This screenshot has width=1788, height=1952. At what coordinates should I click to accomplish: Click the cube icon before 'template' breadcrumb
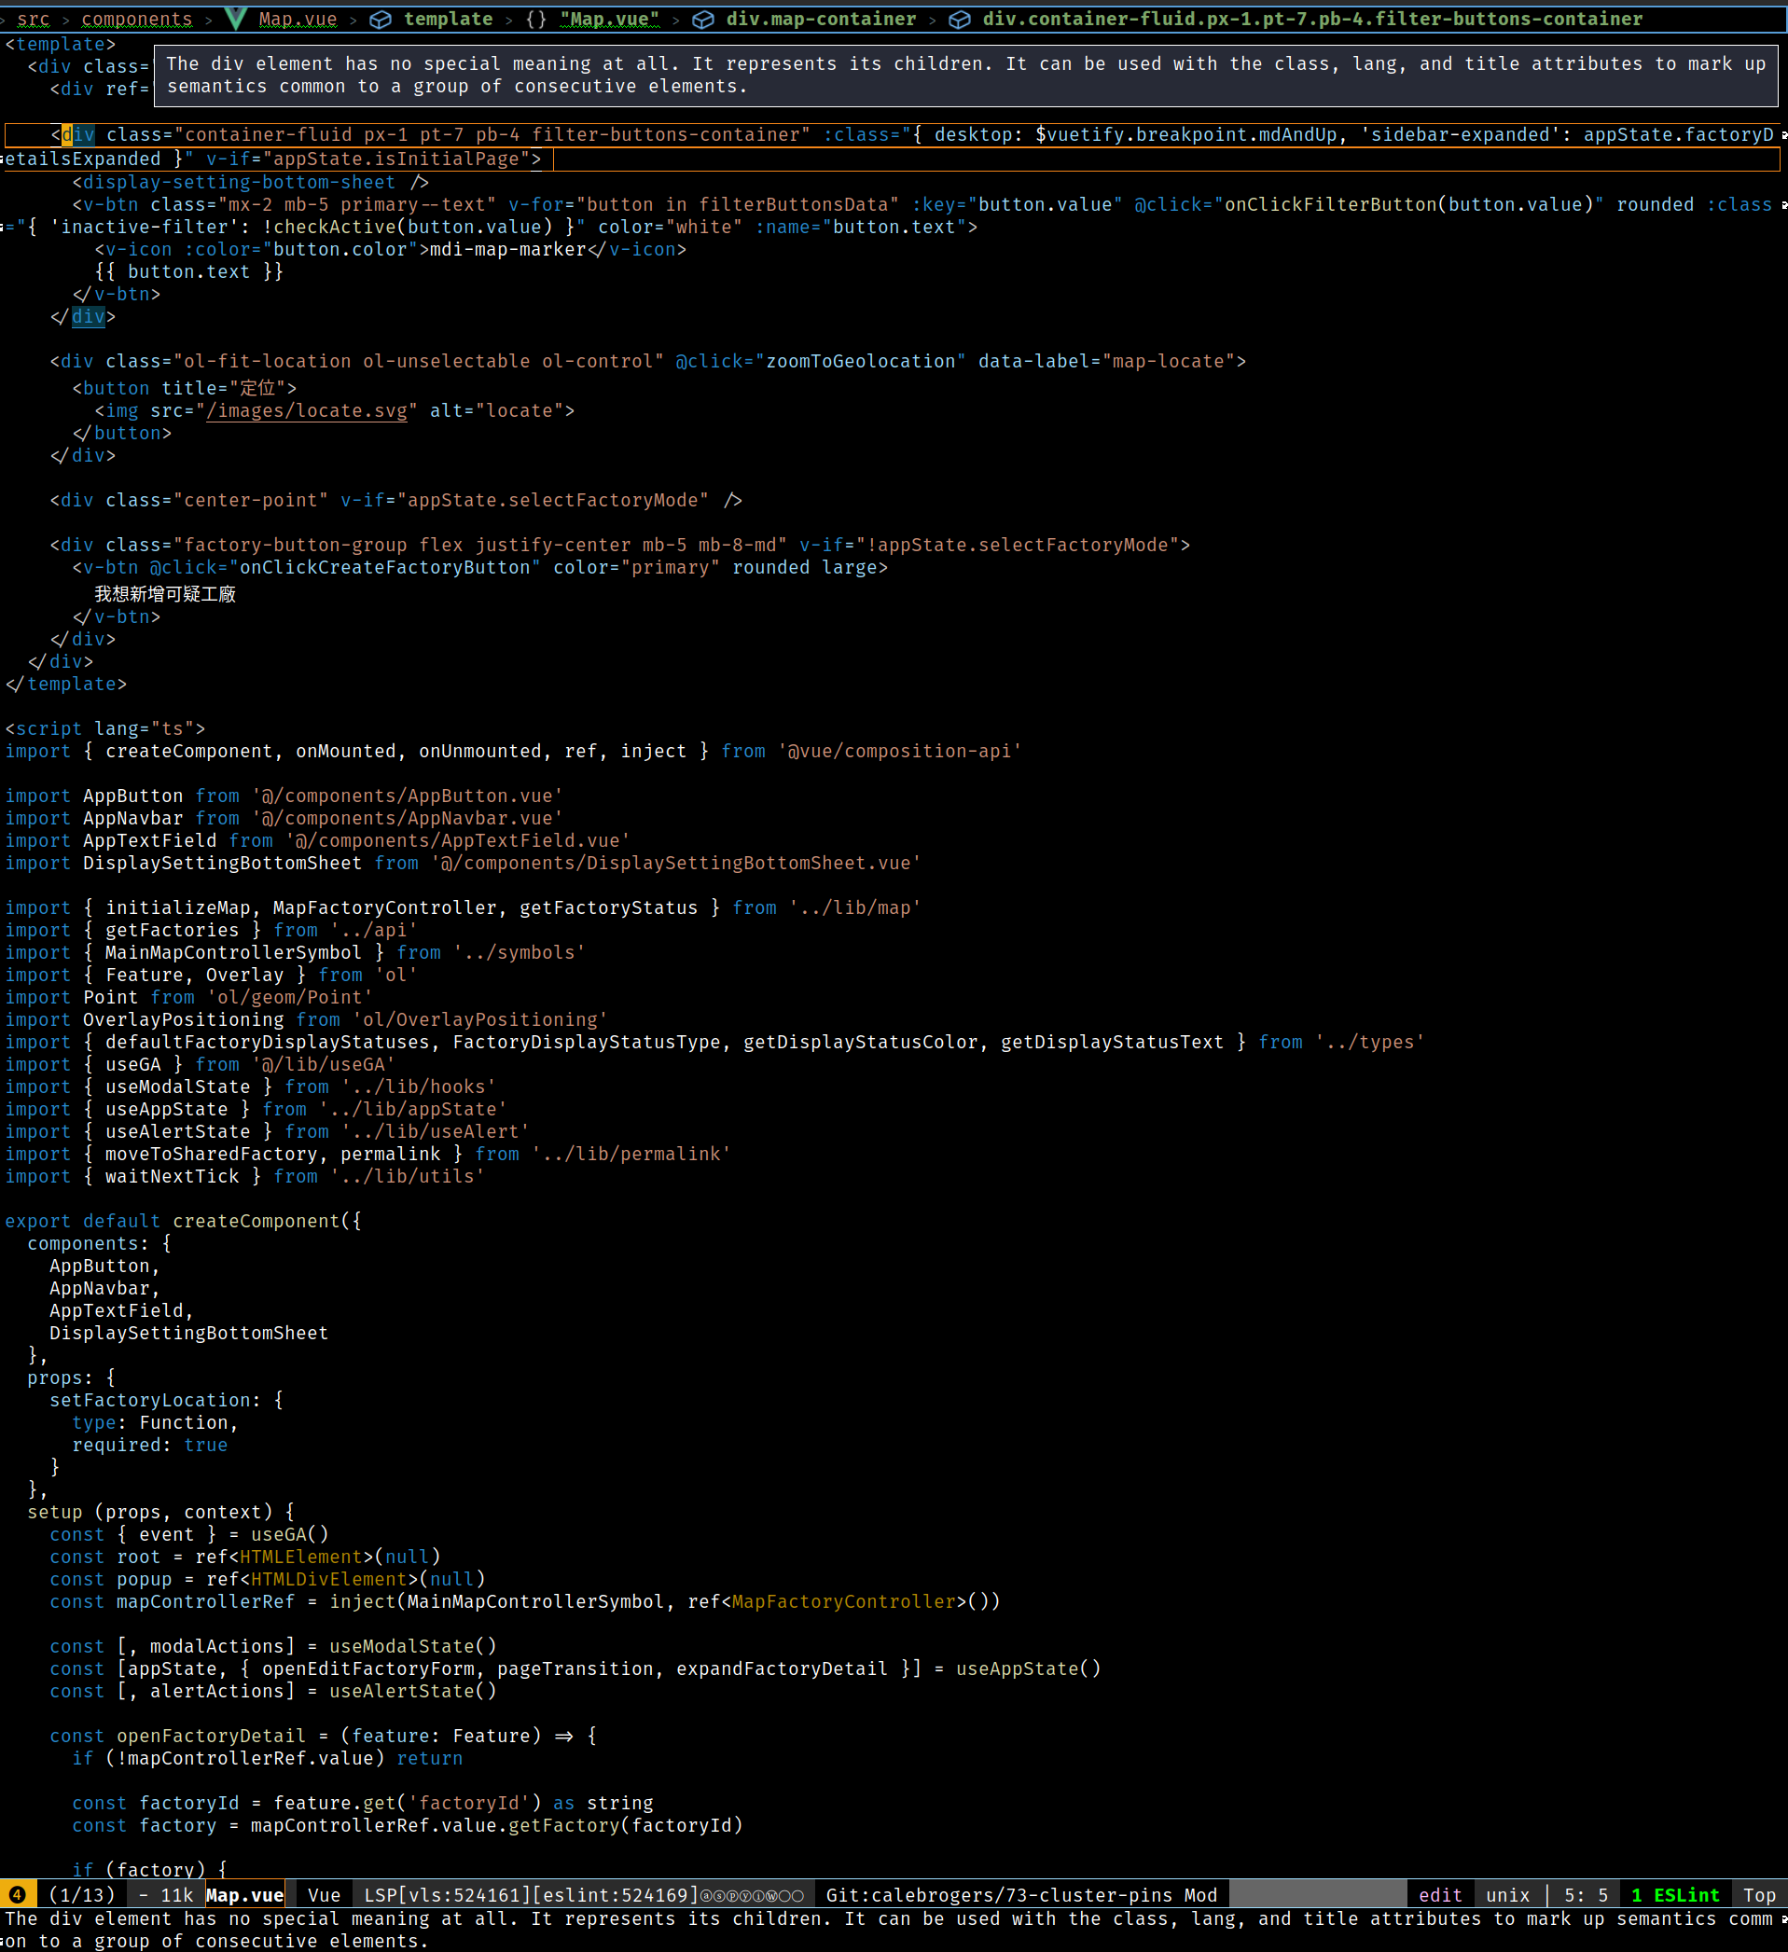click(x=381, y=20)
